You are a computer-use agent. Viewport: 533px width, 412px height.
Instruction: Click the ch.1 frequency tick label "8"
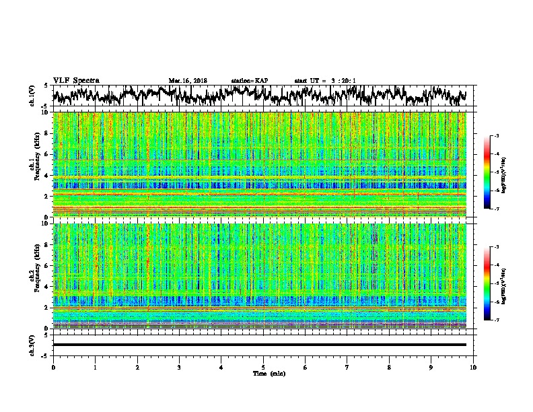(47, 133)
